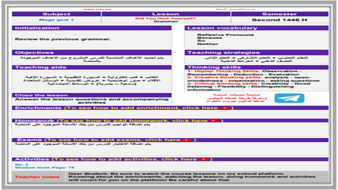Click the 'Initialization' section heading
This screenshot has width=338, height=190.
click(x=37, y=28)
